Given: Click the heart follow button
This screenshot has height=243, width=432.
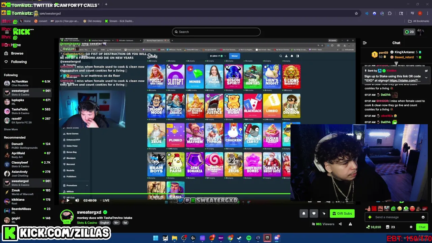Looking at the screenshot, I should (x=314, y=213).
